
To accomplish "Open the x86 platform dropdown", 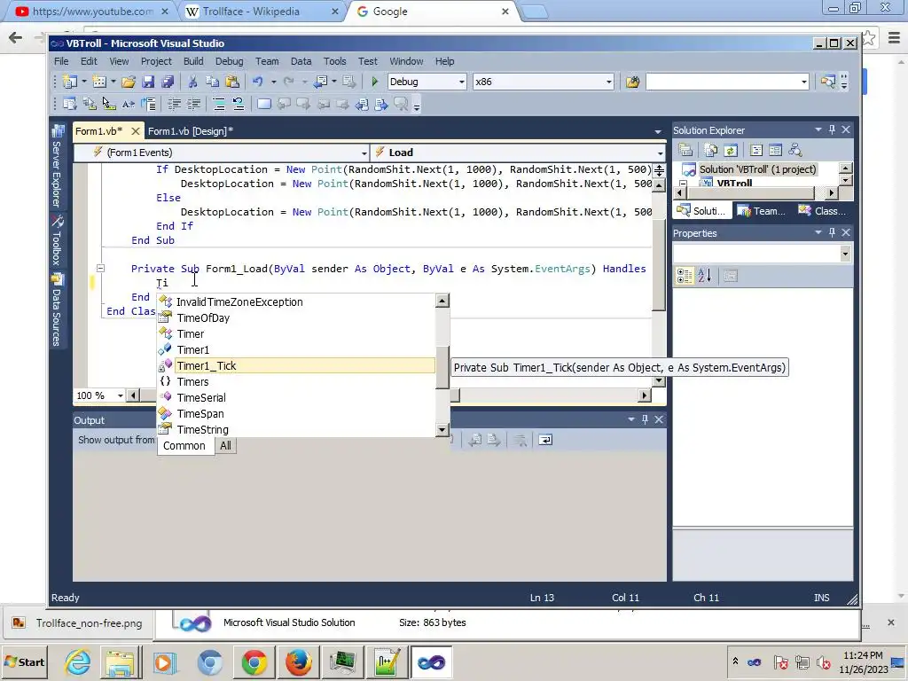I will [x=608, y=82].
